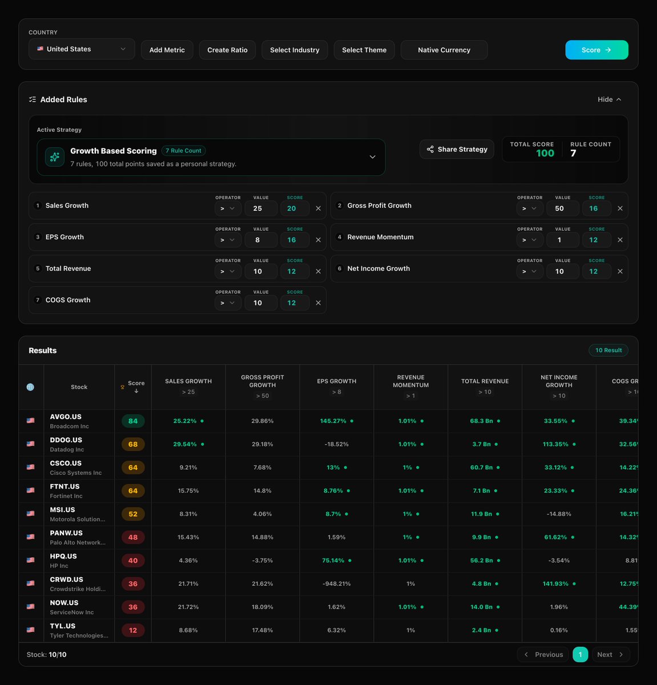
Task: Click the US flag in TYL.US row
Action: [30, 630]
